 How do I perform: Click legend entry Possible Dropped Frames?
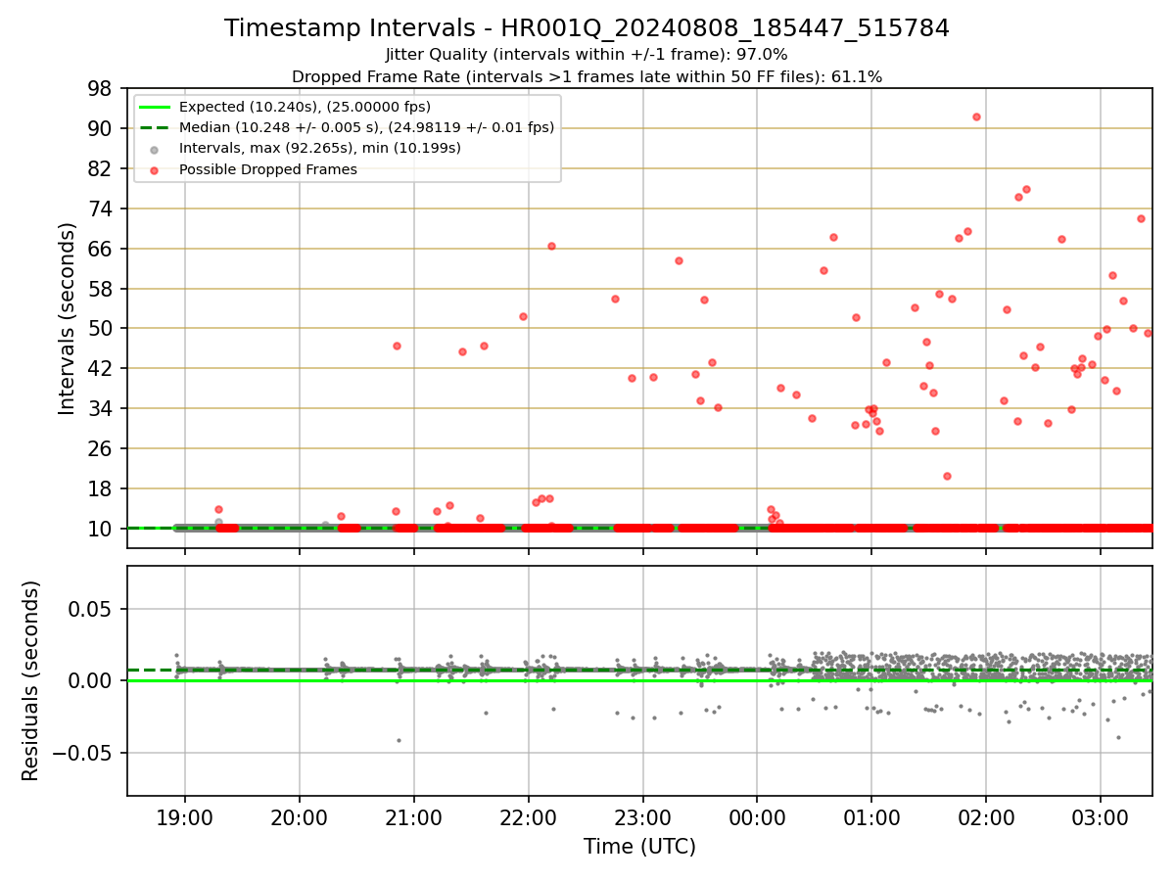coord(268,169)
